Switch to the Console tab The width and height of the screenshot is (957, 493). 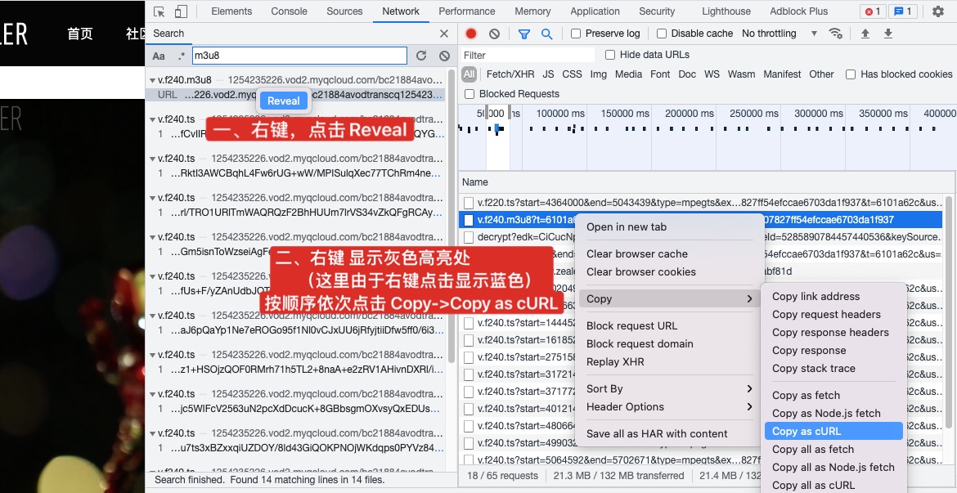point(289,11)
